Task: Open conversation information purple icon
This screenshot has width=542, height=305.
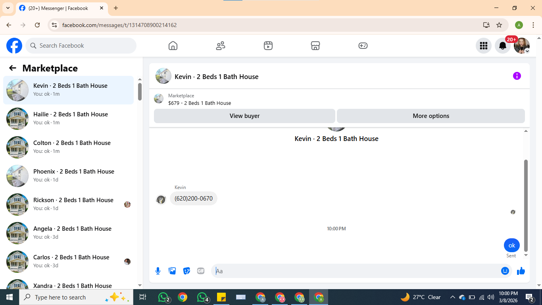Action: pyautogui.click(x=517, y=76)
